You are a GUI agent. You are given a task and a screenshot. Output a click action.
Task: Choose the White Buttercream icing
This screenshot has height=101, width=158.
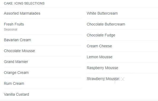click(x=102, y=13)
